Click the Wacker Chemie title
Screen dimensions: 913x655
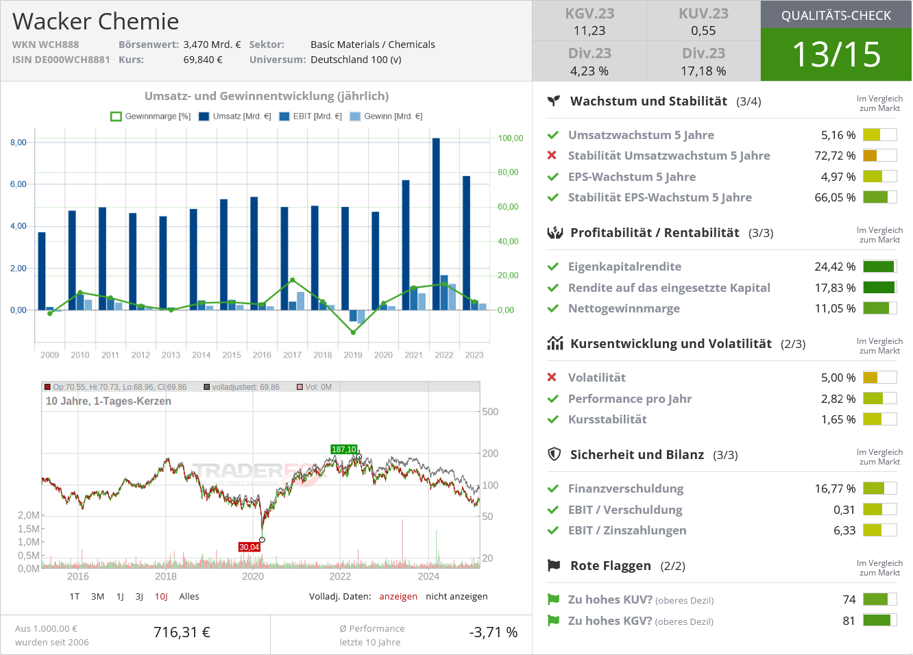point(95,21)
